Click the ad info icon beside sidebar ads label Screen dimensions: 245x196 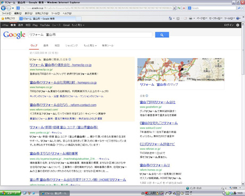coord(146,96)
